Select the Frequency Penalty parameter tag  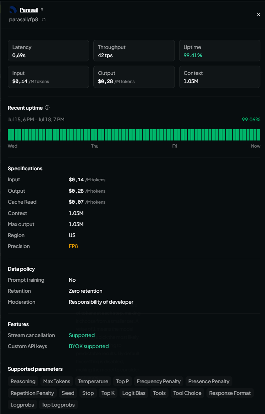[x=159, y=381]
